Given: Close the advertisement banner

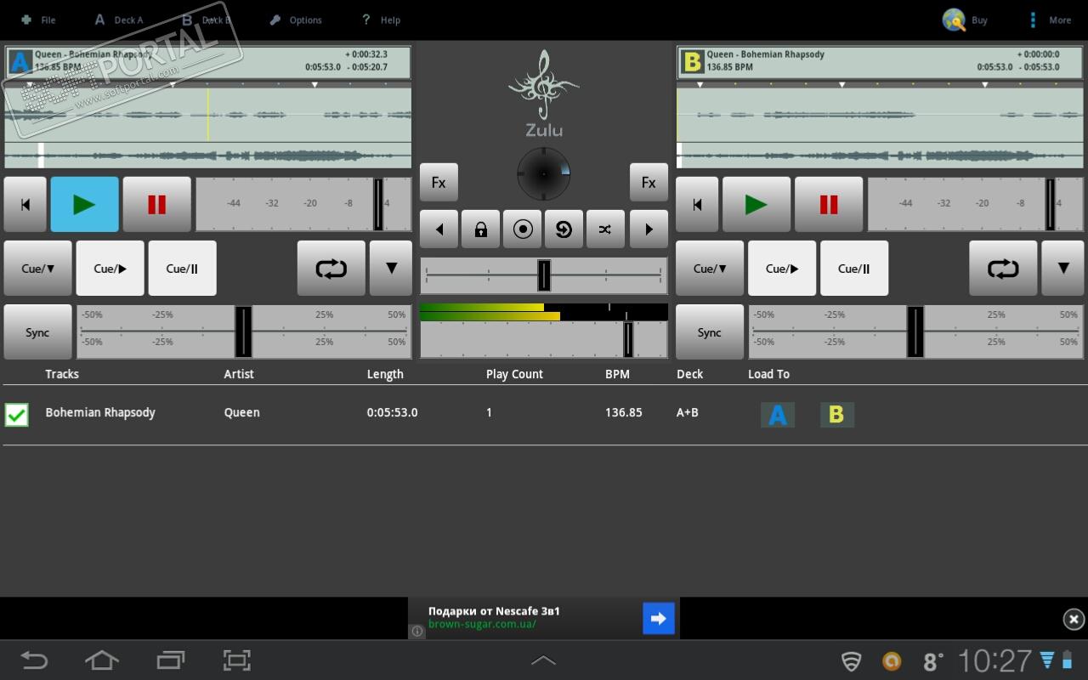Looking at the screenshot, I should [1074, 619].
